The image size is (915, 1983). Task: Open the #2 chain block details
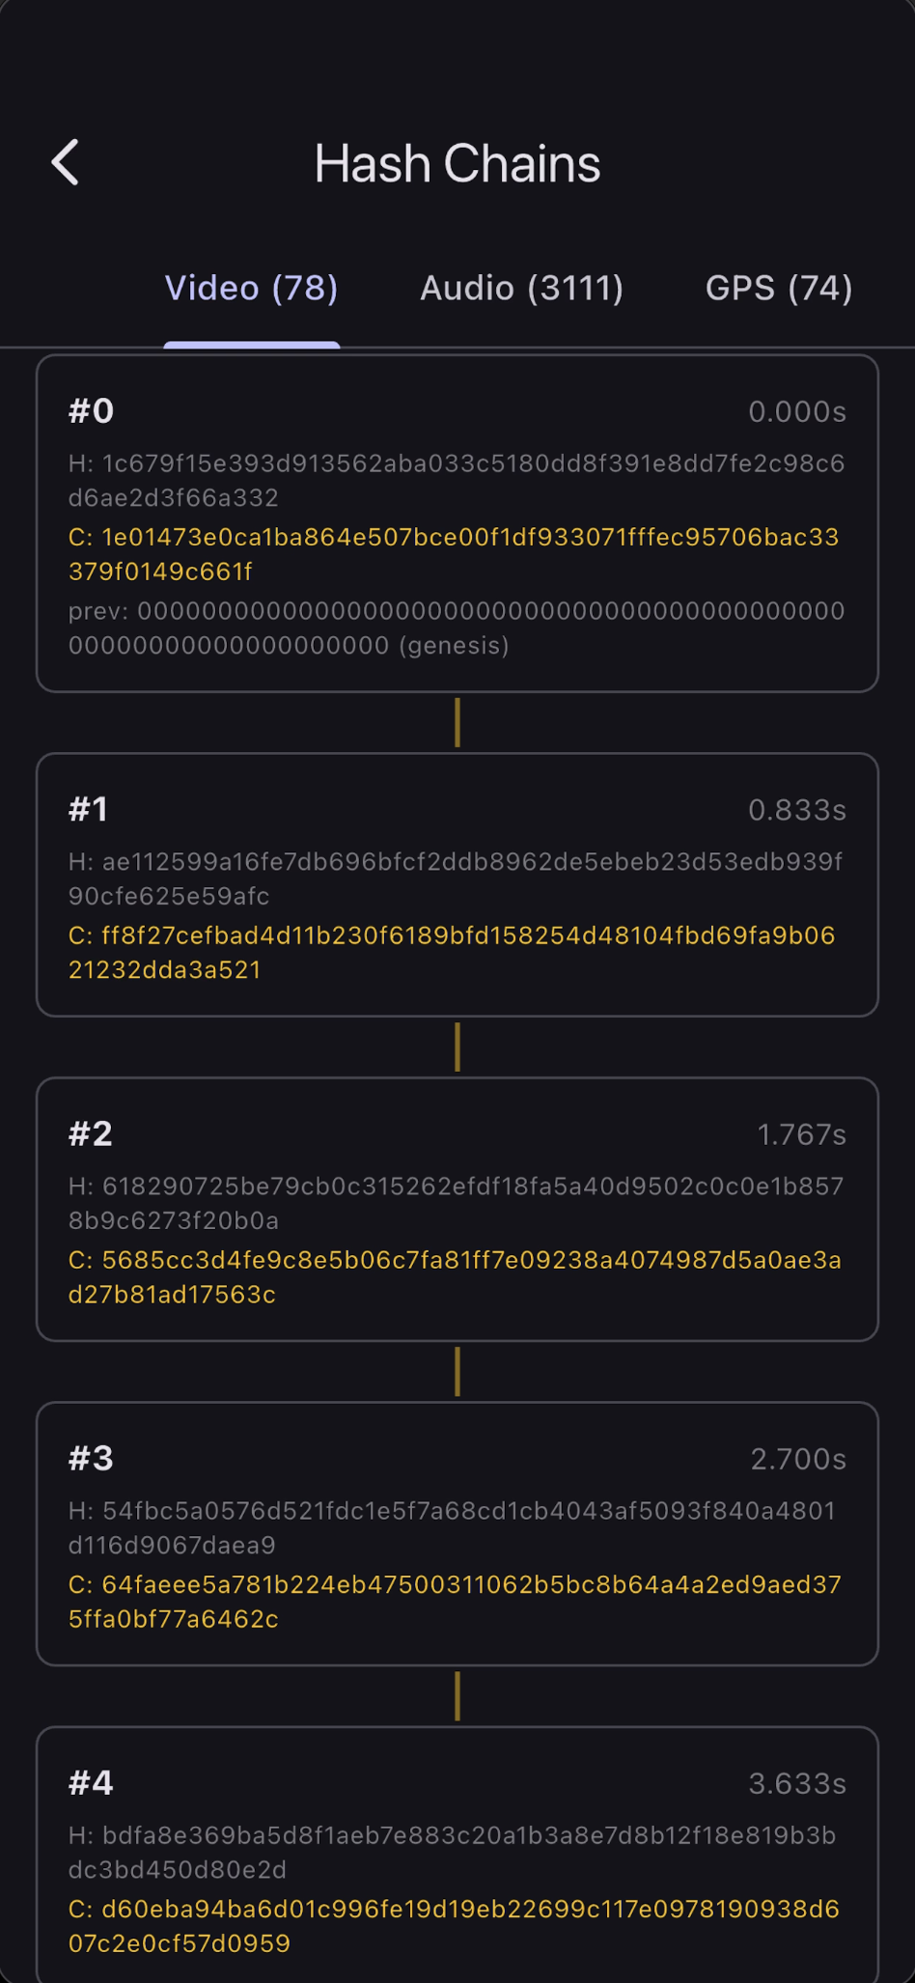[x=457, y=1210]
